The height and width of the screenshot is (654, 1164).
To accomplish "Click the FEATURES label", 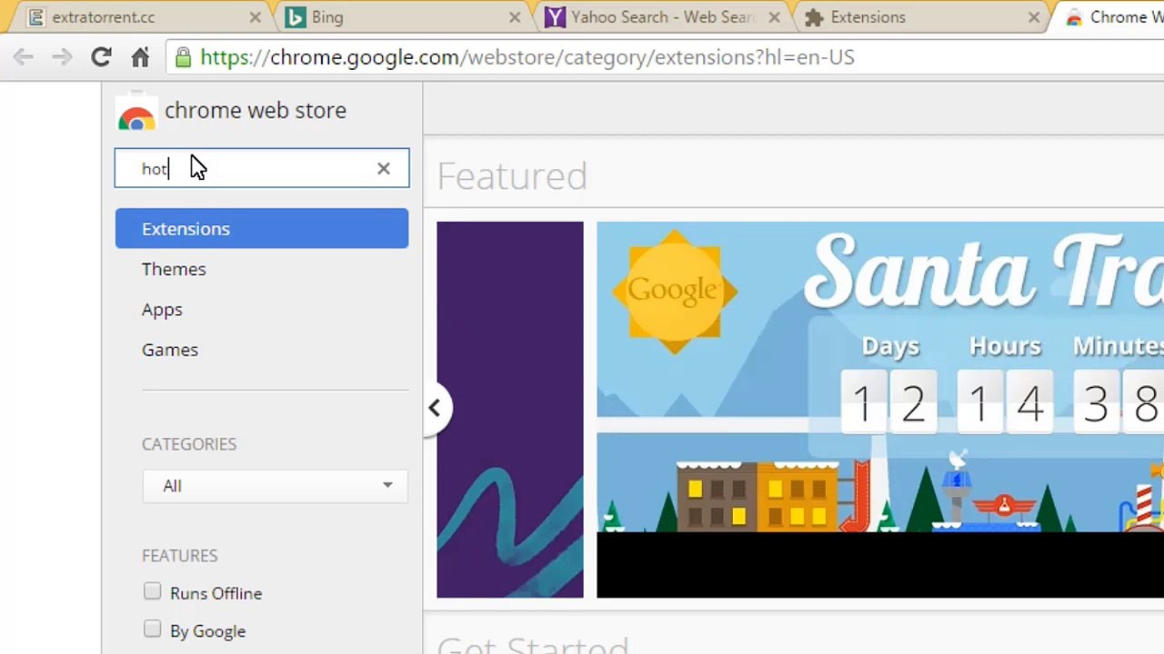I will pyautogui.click(x=180, y=556).
